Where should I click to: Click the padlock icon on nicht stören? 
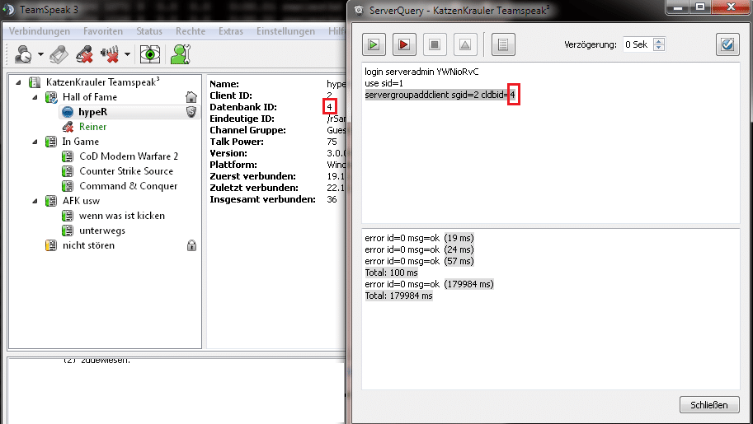tap(191, 245)
